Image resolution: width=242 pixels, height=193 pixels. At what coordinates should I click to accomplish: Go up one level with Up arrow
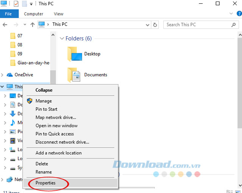tap(33, 25)
